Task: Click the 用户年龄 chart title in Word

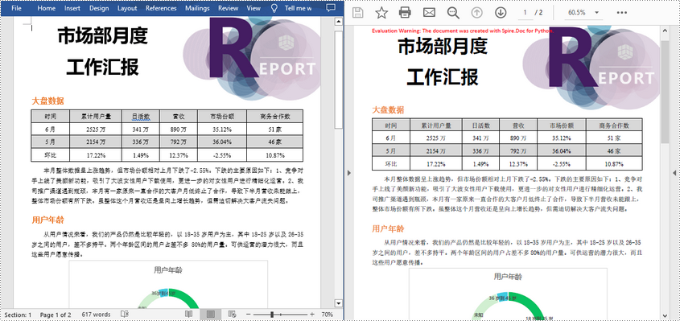Action: pos(168,270)
